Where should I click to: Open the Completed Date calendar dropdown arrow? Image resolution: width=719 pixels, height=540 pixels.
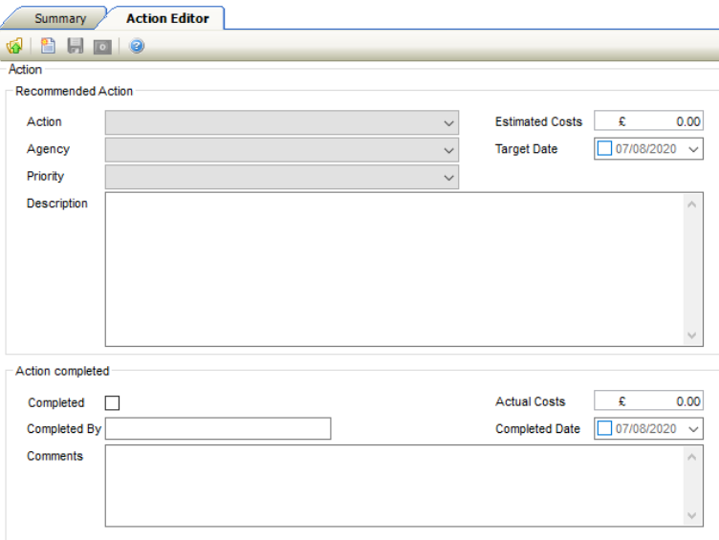pos(693,429)
